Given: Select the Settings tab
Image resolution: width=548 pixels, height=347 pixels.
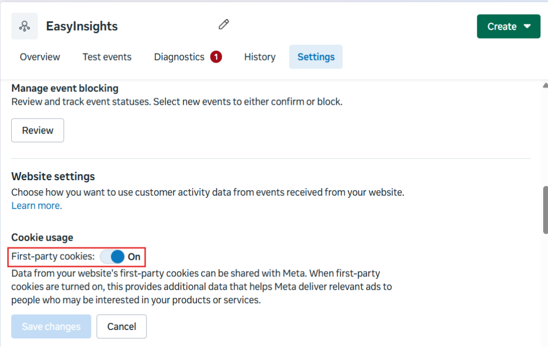Looking at the screenshot, I should coord(316,57).
